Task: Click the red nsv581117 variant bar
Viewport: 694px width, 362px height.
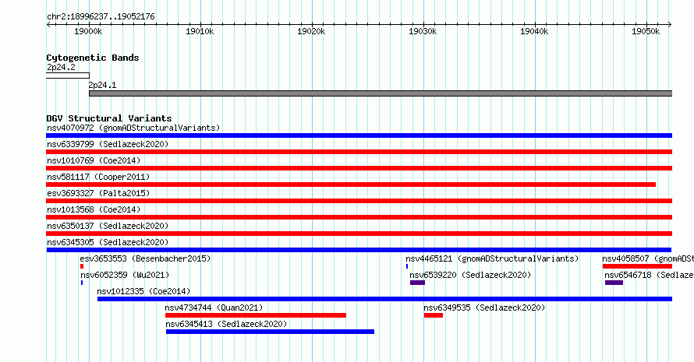Action: (x=351, y=185)
